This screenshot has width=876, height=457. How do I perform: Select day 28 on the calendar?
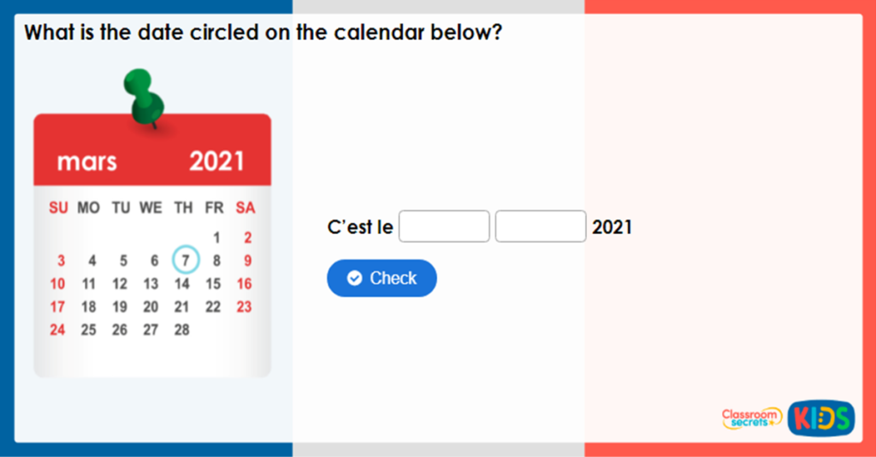[x=181, y=330]
